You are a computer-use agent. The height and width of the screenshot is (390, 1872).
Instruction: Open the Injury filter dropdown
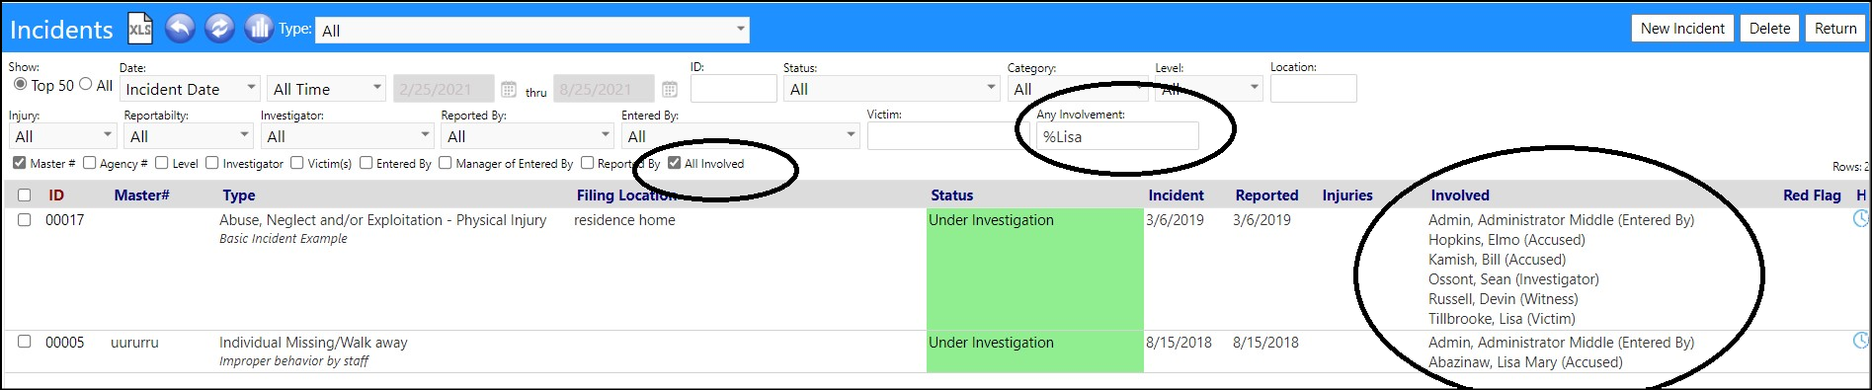pyautogui.click(x=63, y=136)
